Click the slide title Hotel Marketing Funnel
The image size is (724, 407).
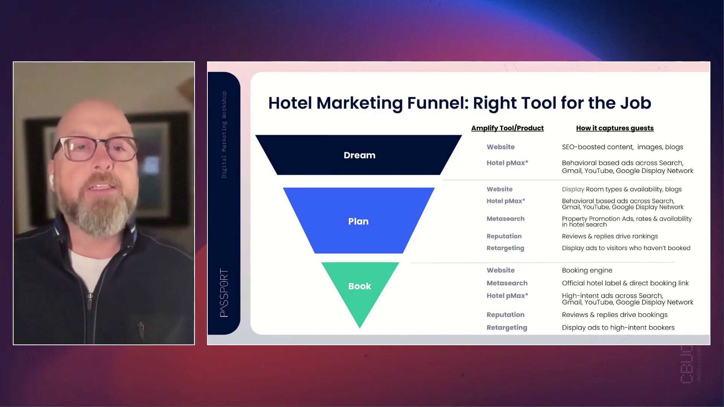[x=459, y=103]
